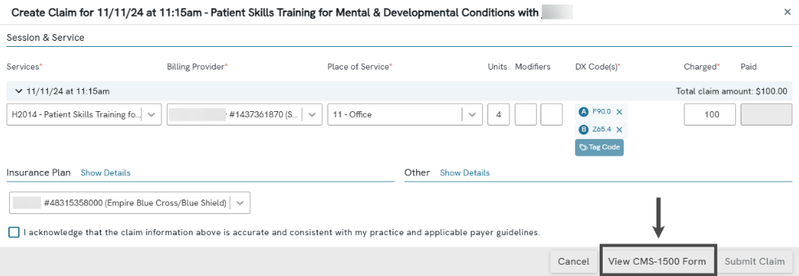Click the Tag Code button

(599, 147)
